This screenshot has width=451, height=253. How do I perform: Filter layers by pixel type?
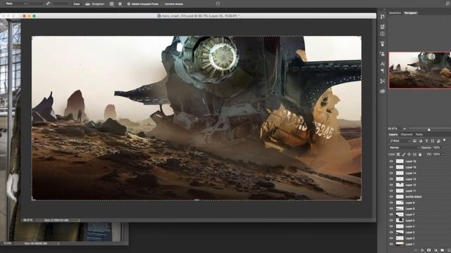414,141
